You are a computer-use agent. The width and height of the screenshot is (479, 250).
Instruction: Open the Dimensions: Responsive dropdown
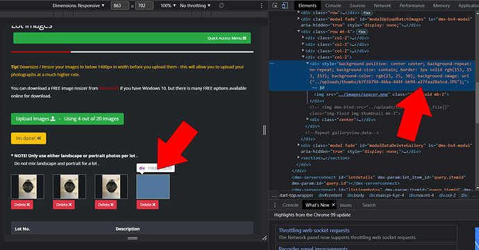[78, 6]
